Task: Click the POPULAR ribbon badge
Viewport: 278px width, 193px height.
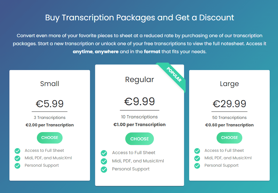Action: click(x=174, y=75)
